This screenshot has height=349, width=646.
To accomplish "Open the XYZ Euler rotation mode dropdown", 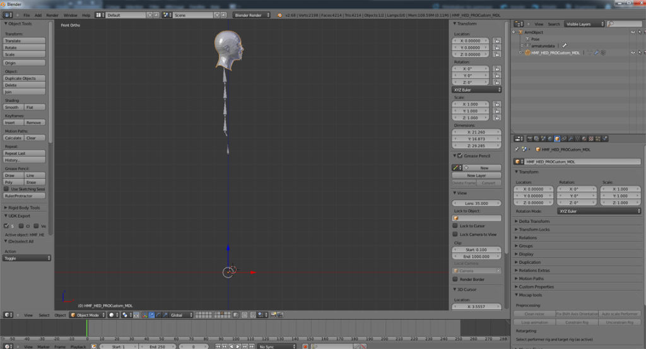I will coord(477,90).
